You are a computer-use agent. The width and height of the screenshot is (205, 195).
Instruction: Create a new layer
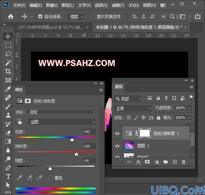pyautogui.click(x=175, y=162)
